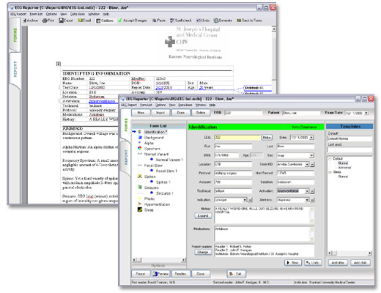Select Background form icon in Form List
This screenshot has width=381, height=293.
[x=140, y=138]
